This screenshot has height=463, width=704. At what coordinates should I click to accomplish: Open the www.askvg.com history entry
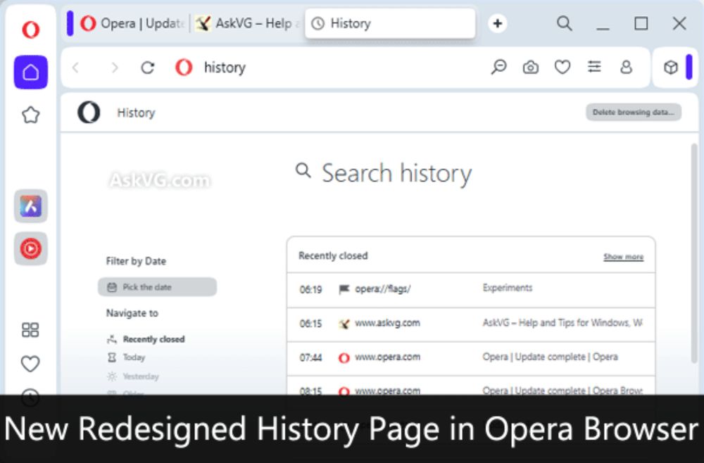[x=471, y=324]
